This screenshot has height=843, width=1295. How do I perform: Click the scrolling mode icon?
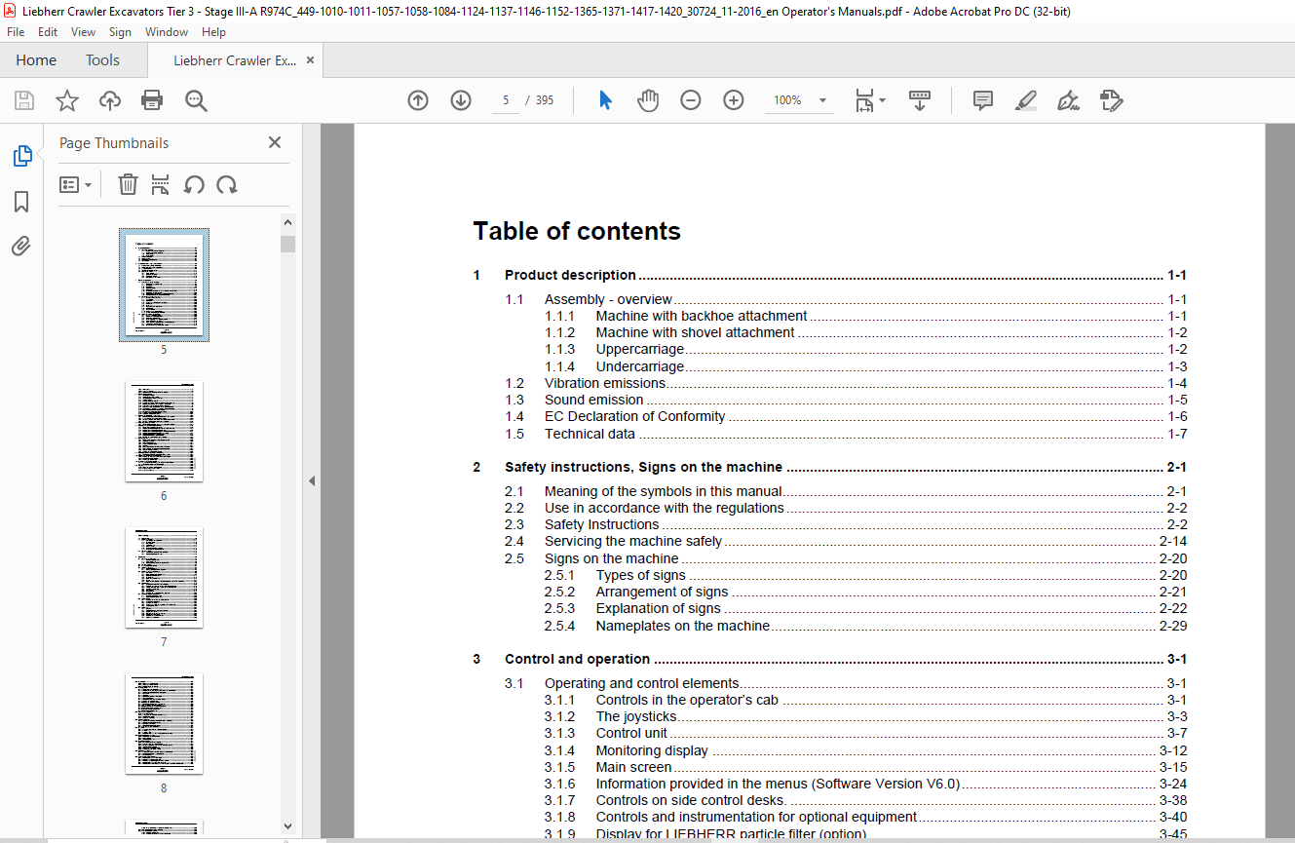click(x=920, y=100)
